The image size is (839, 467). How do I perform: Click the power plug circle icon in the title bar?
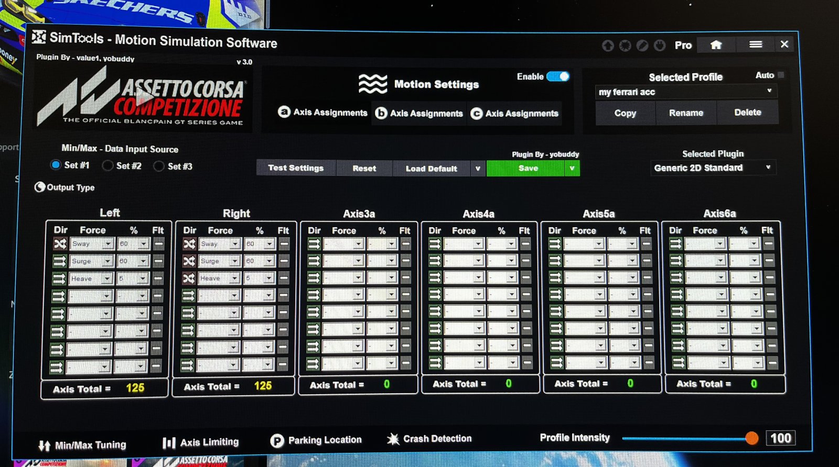660,46
